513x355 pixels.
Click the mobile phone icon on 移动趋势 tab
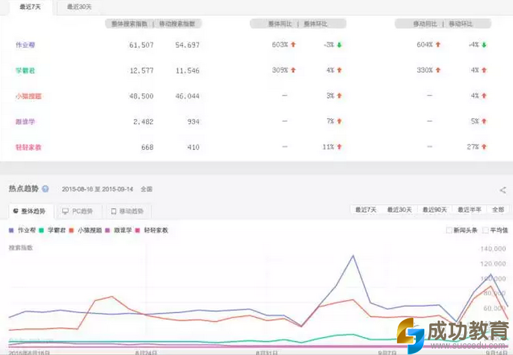tap(113, 211)
